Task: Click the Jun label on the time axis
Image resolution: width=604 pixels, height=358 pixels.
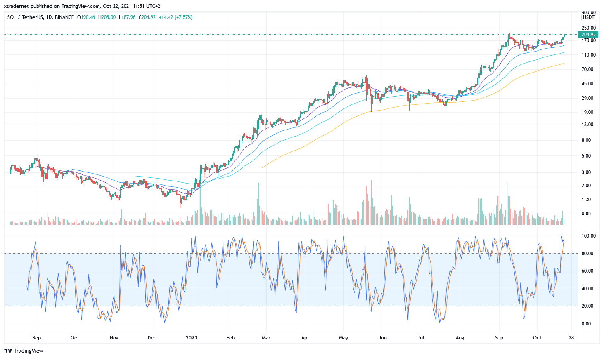Action: [x=383, y=338]
